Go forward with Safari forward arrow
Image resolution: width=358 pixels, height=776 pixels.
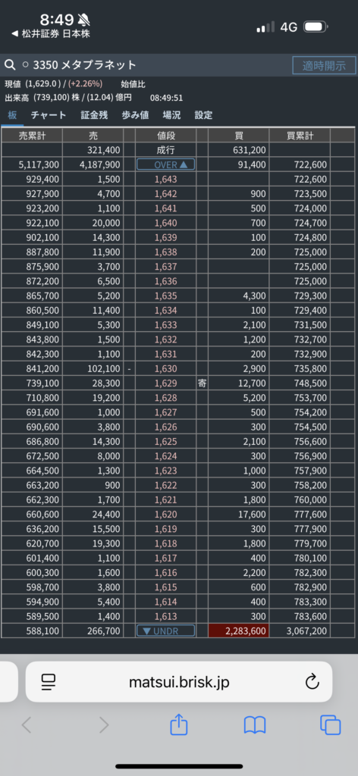[x=103, y=725]
